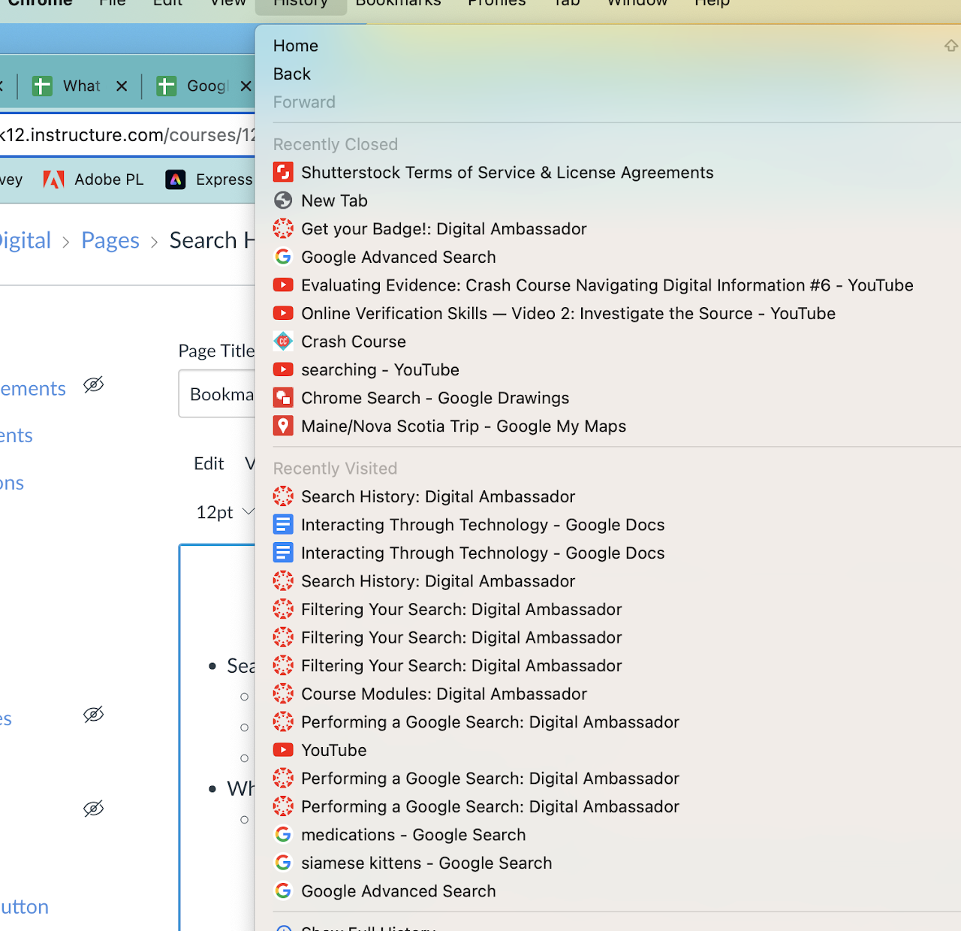
Task: Click the Google Docs icon for Interacting Through Technology
Action: click(283, 525)
